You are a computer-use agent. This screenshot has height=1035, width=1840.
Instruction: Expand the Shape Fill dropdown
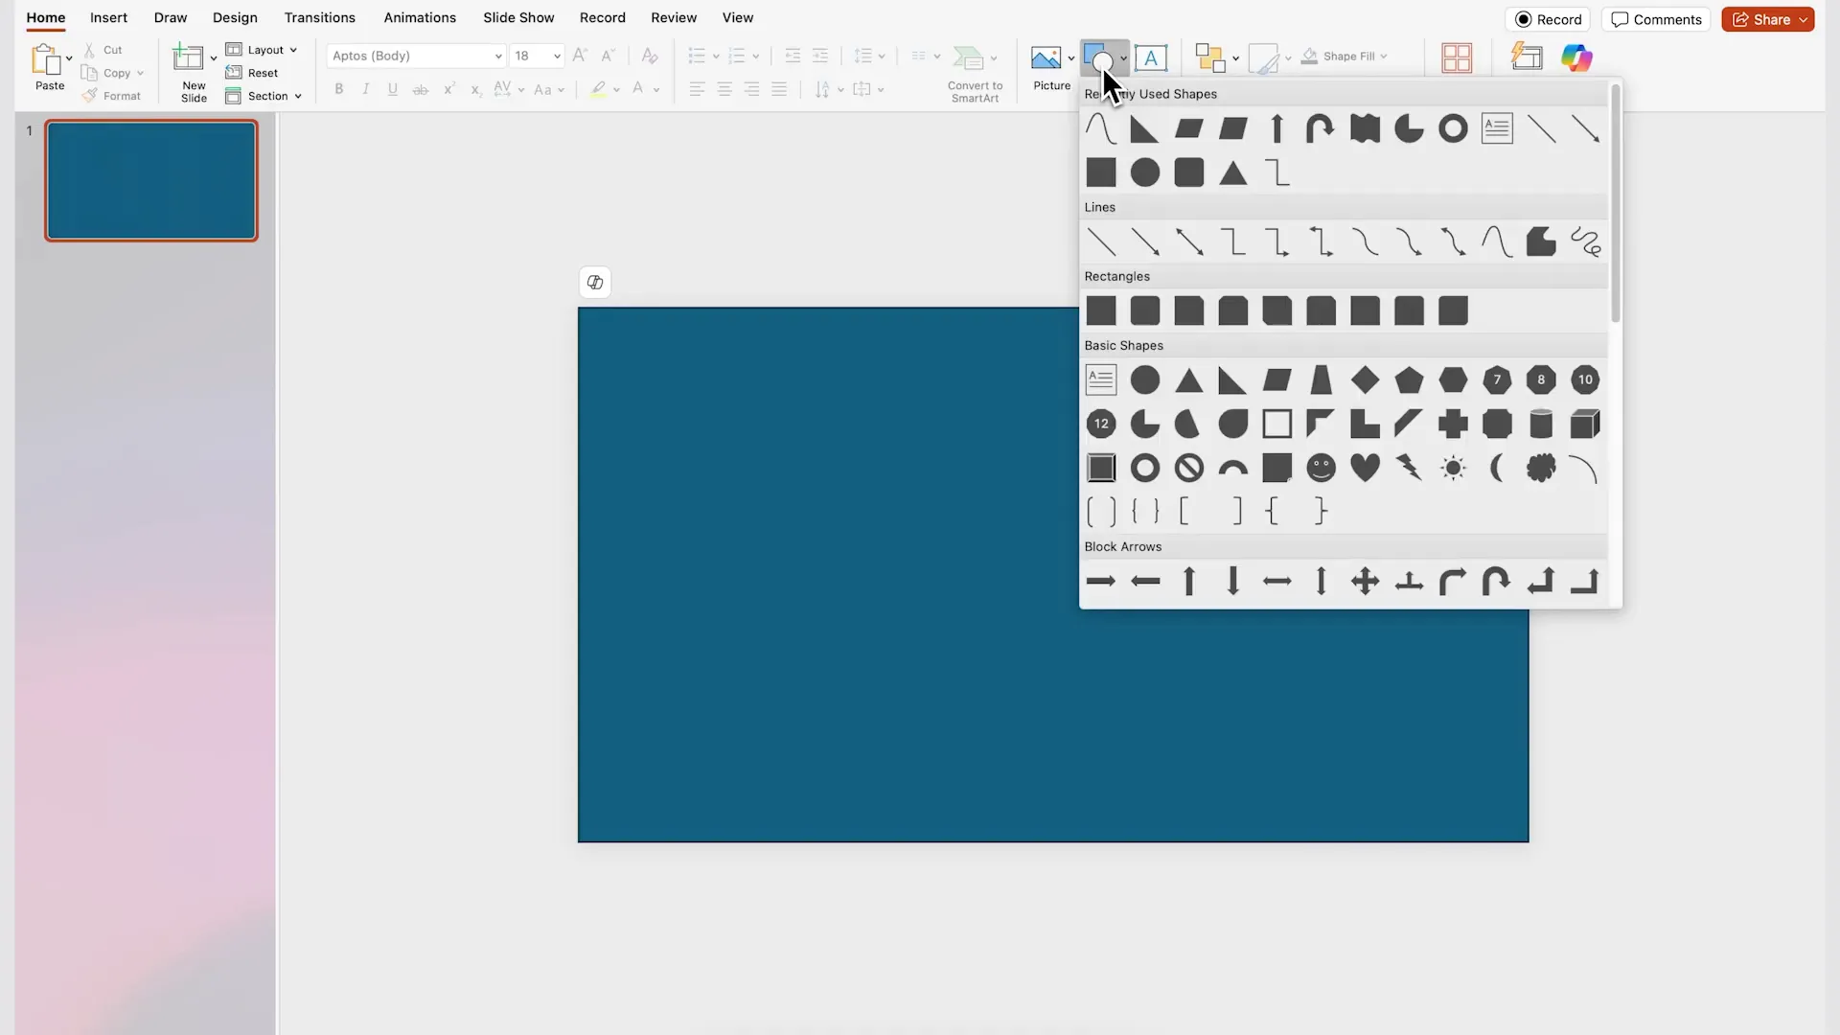coord(1384,57)
